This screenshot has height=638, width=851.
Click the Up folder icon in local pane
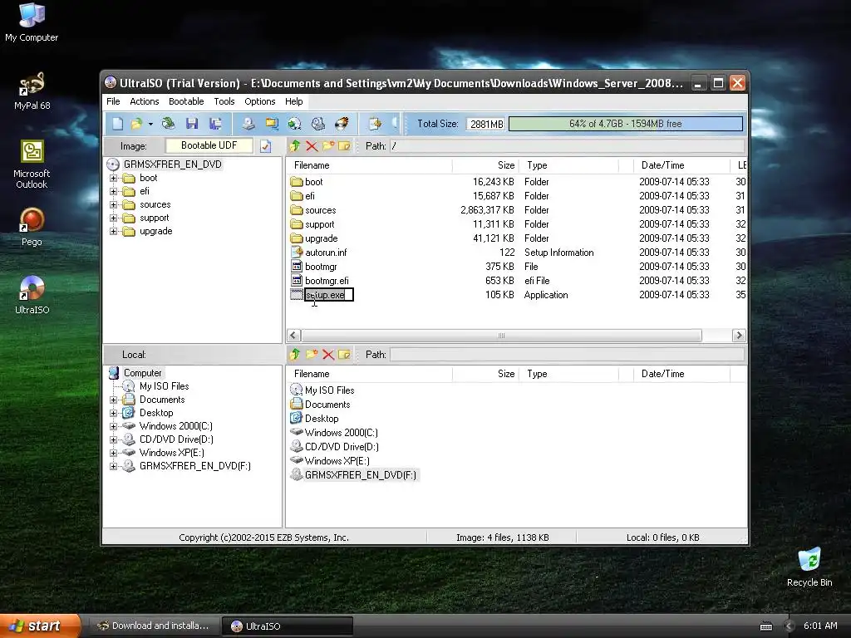(x=295, y=354)
